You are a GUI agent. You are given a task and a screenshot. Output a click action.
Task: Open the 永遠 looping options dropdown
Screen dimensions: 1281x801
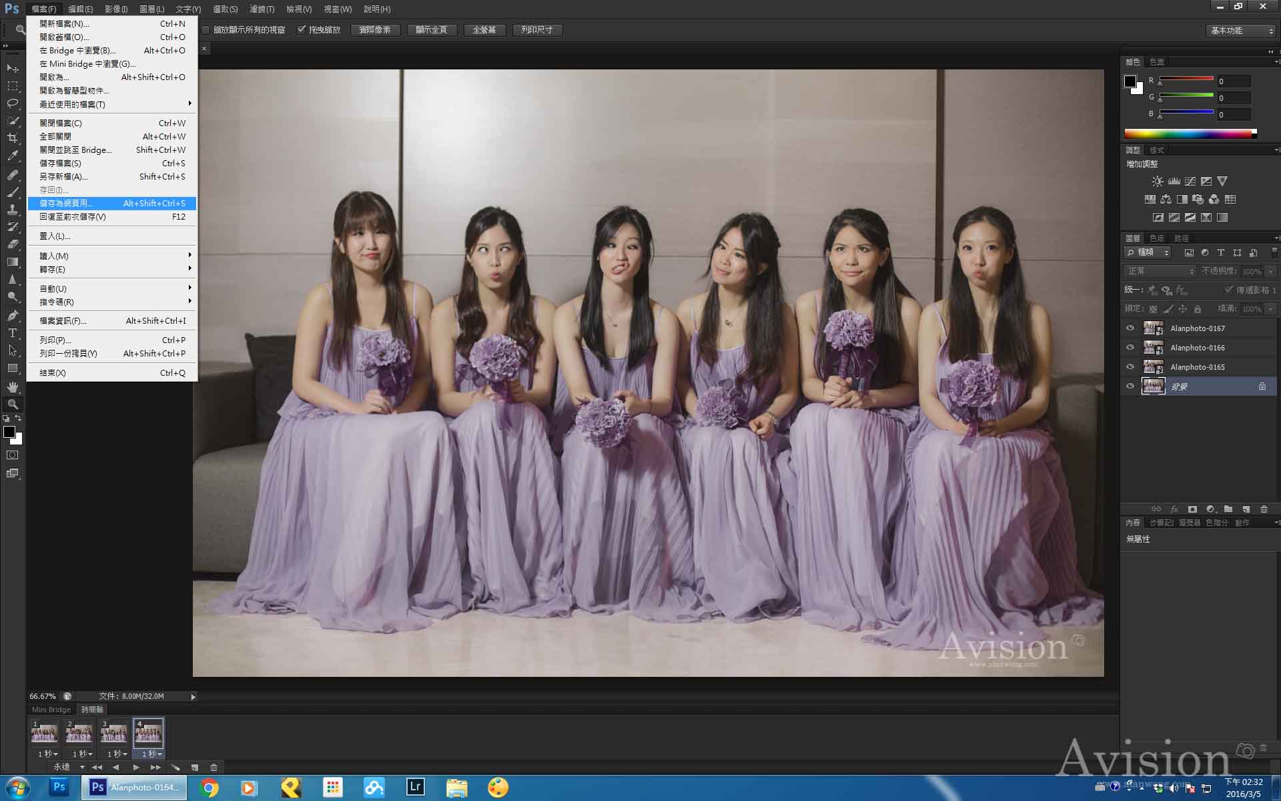[x=69, y=768]
